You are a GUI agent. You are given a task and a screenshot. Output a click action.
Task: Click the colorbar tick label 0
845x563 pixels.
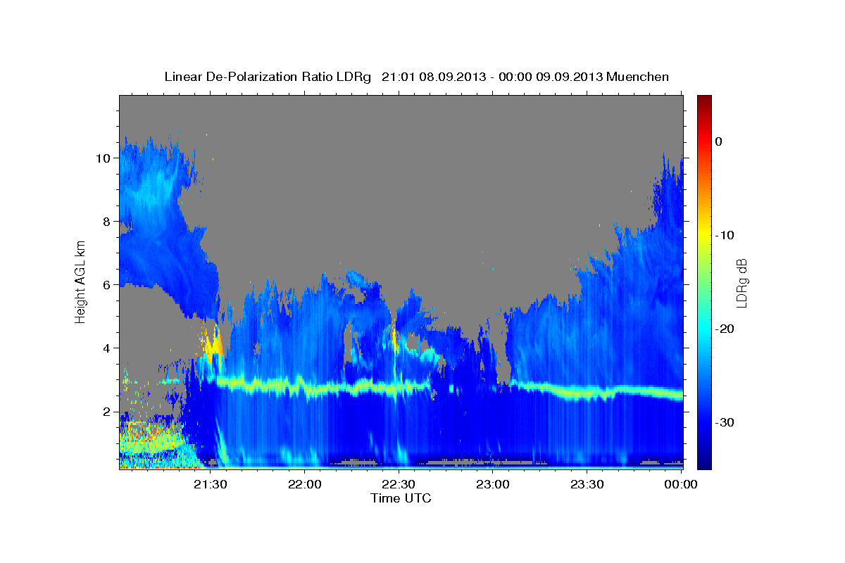[719, 141]
